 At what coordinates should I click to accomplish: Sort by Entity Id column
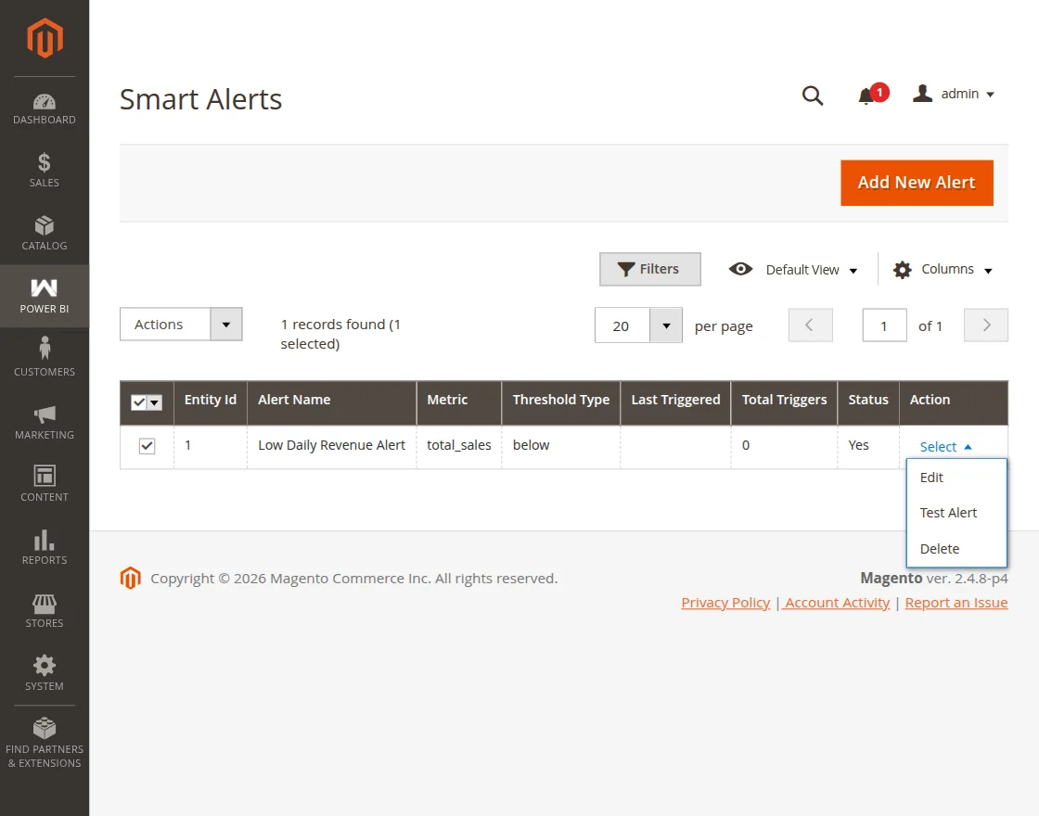[x=210, y=402]
